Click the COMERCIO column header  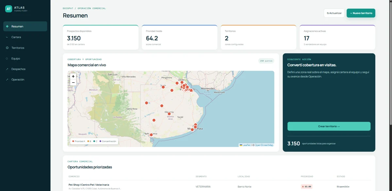tap(74, 177)
